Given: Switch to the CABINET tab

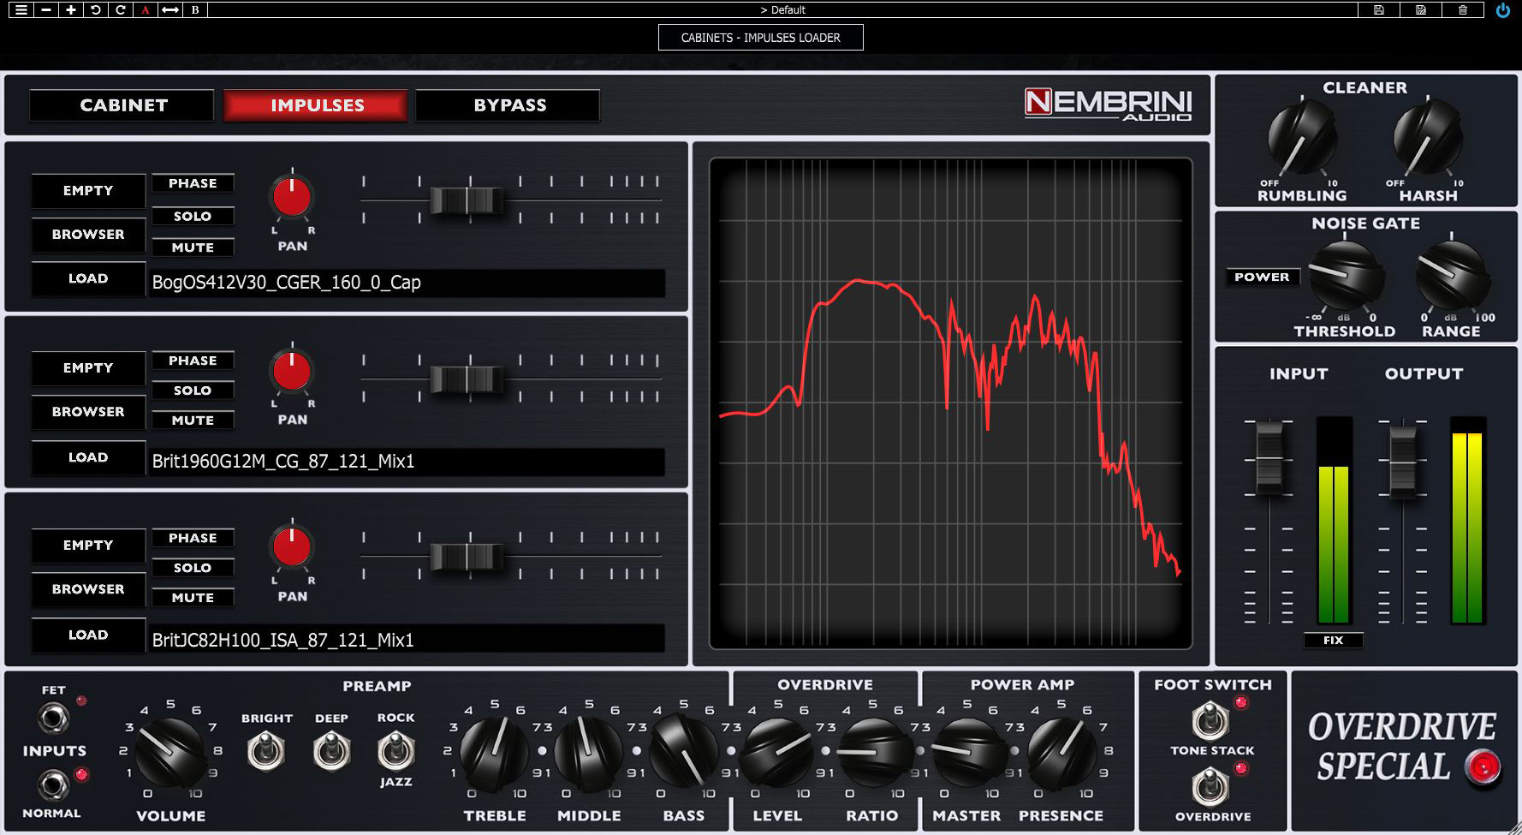Looking at the screenshot, I should 121,105.
